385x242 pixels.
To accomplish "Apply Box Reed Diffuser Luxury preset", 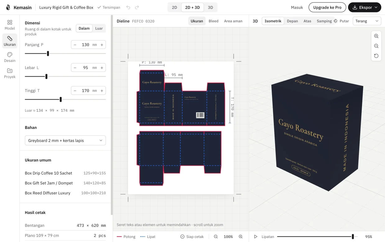I will 65,193.
